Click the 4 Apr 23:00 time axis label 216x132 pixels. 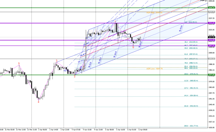pos(98,130)
